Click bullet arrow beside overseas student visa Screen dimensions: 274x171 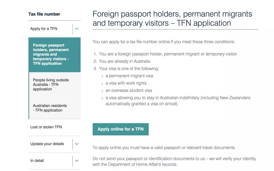pyautogui.click(x=102, y=91)
